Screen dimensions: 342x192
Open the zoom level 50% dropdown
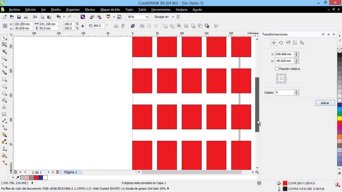(147, 17)
